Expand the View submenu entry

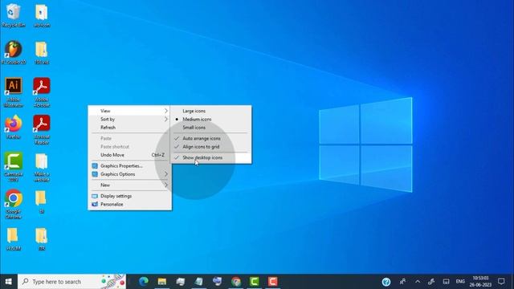[129, 111]
